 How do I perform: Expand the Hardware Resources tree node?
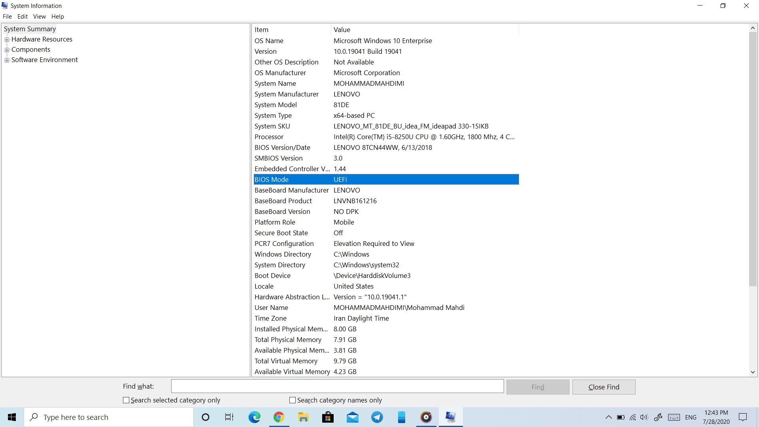[x=7, y=40]
